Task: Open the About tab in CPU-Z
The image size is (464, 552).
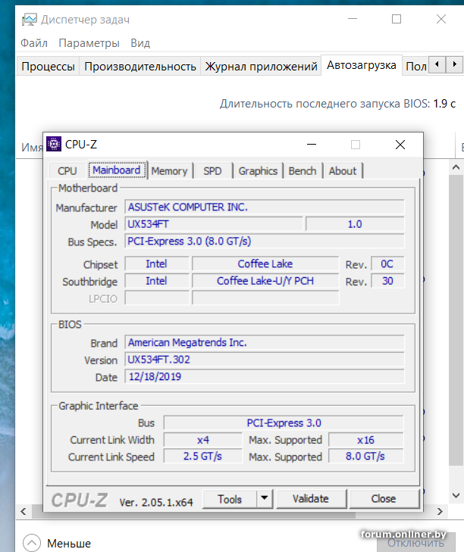Action: 343,171
